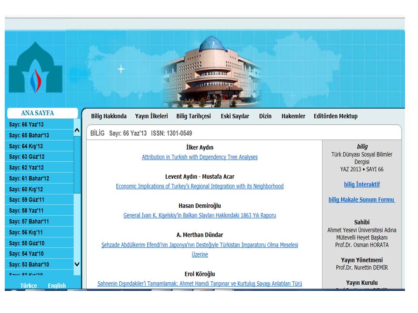Click author name İlker Aydın
418x313 pixels.
(x=200, y=147)
